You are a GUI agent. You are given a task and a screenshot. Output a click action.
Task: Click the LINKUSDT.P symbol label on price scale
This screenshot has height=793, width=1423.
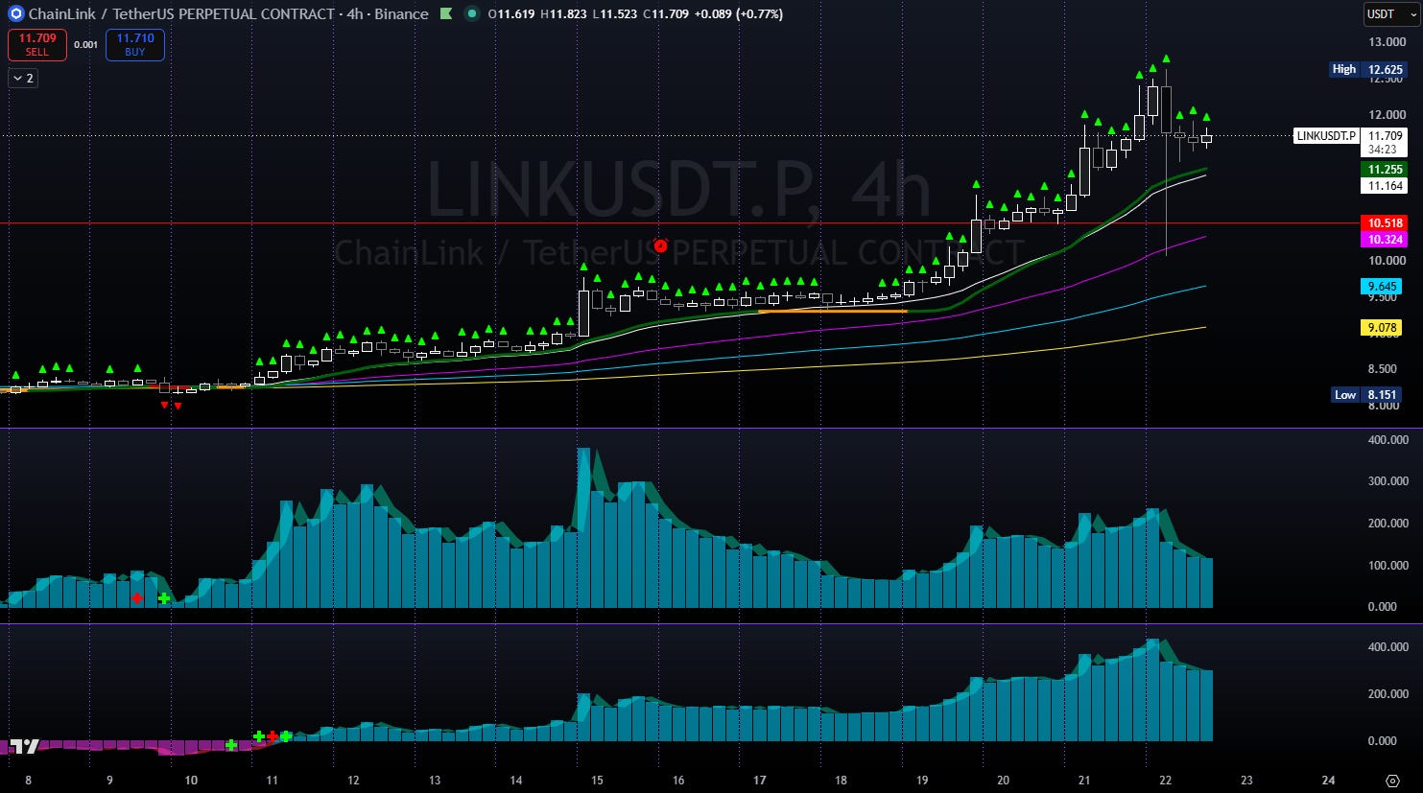coord(1327,136)
